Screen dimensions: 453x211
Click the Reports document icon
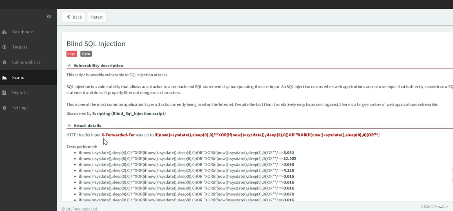[x=4, y=93]
